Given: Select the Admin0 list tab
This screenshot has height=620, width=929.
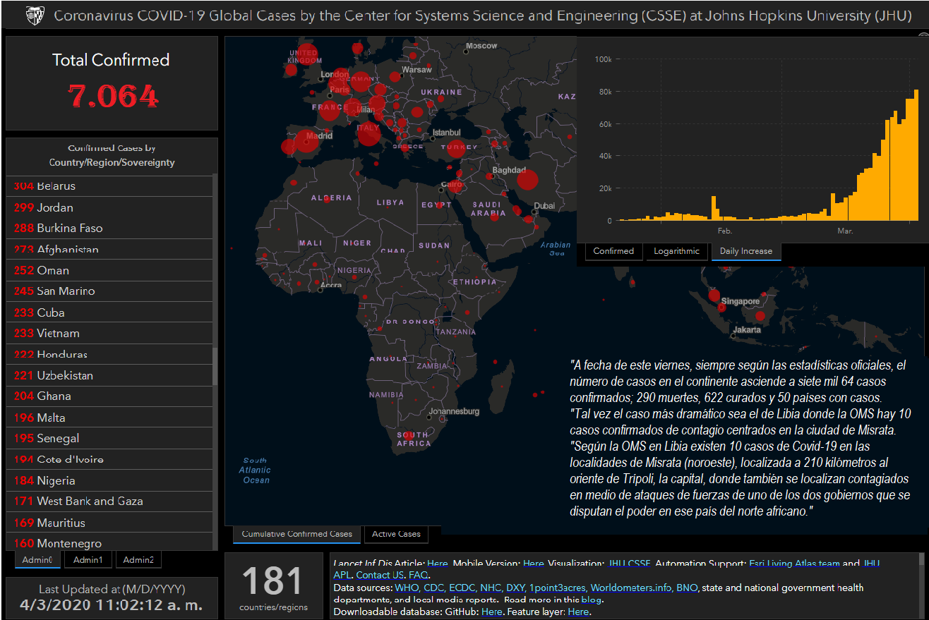Looking at the screenshot, I should [x=37, y=560].
